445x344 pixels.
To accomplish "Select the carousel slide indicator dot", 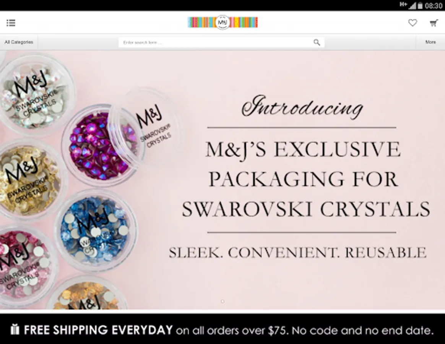I will 222,301.
